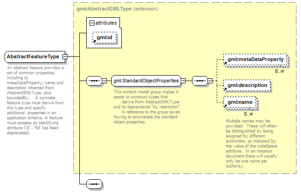Screen dimensions: 301x193
Task: Select the first sequence compositor icon
Action: click(94, 81)
